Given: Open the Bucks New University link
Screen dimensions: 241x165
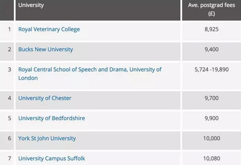Looking at the screenshot, I should coord(46,49).
